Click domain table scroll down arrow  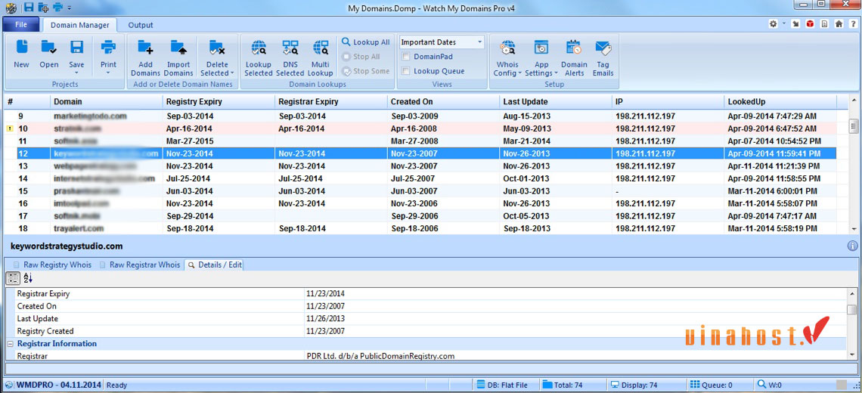pos(853,228)
